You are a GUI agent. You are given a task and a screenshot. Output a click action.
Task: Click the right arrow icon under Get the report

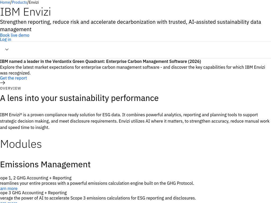click(3, 83)
